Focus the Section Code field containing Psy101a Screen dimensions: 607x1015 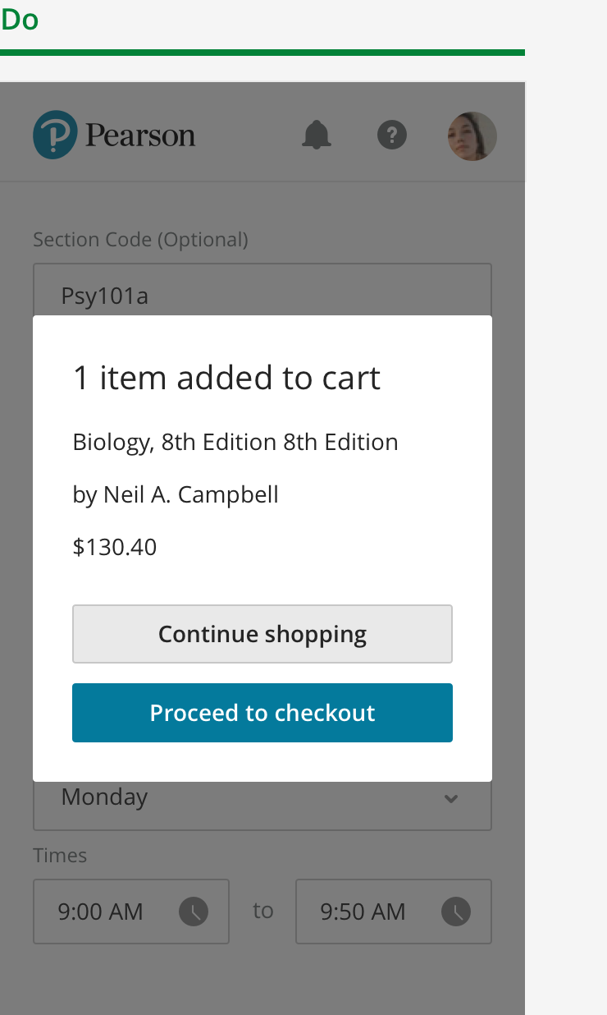[x=262, y=290]
